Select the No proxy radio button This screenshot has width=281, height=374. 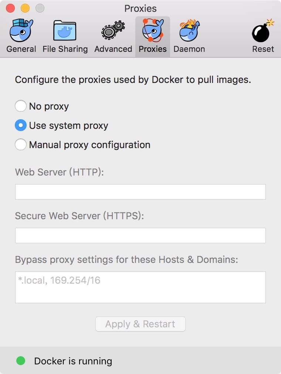click(x=21, y=106)
